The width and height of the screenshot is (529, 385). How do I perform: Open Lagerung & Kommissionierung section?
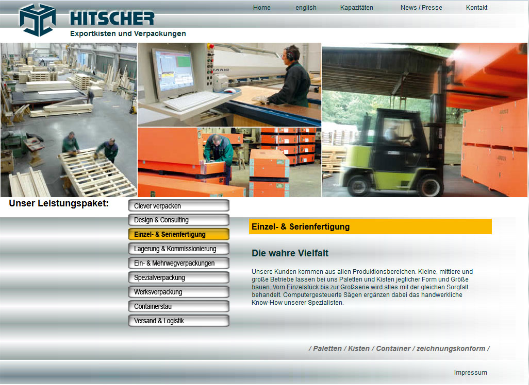[x=179, y=249]
